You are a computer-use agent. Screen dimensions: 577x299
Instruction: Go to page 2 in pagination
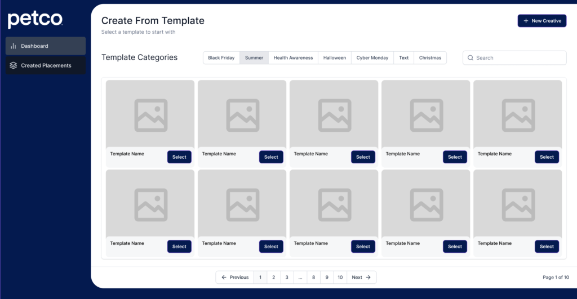273,277
